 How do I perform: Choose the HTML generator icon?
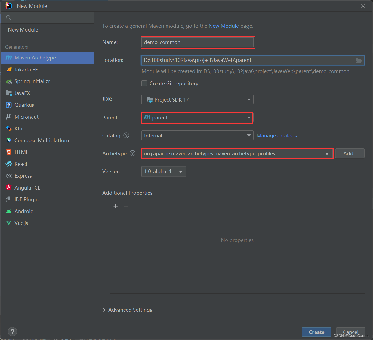click(x=9, y=152)
